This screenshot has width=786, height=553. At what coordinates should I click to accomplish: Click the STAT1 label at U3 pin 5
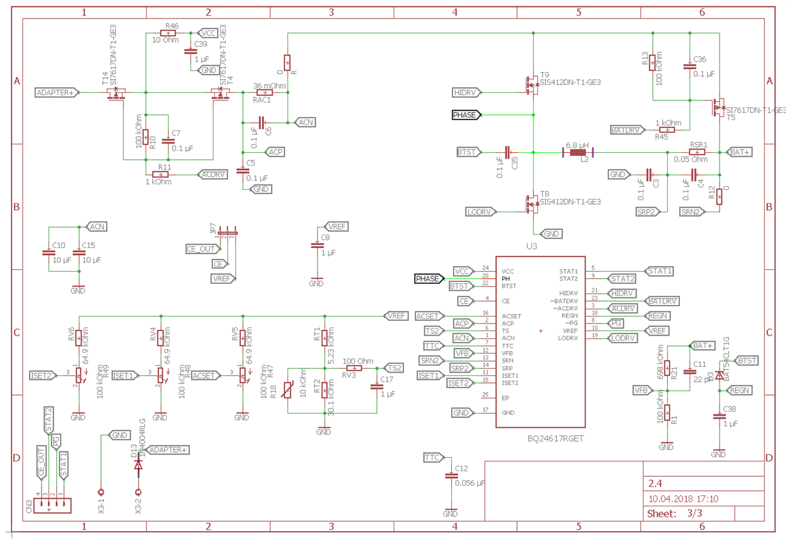(x=659, y=271)
